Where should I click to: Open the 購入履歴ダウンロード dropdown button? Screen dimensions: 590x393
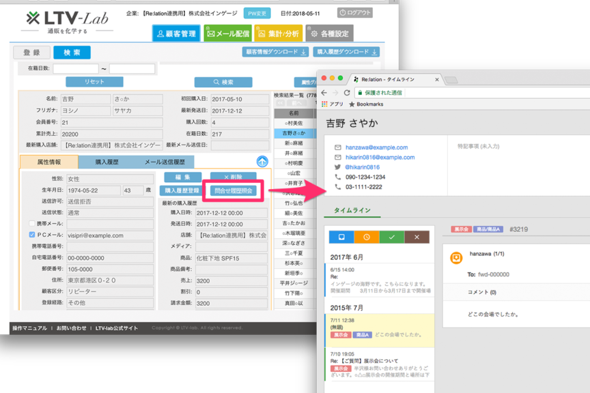point(346,52)
